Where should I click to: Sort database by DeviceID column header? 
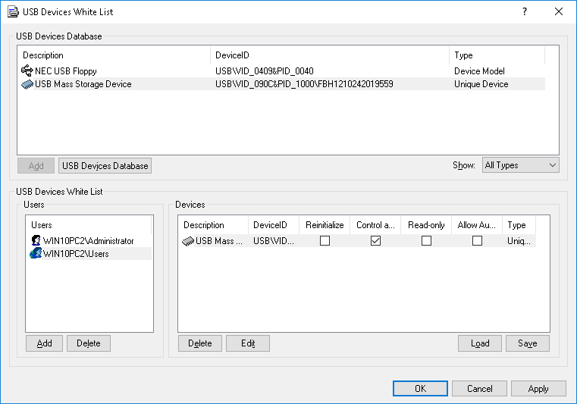329,55
